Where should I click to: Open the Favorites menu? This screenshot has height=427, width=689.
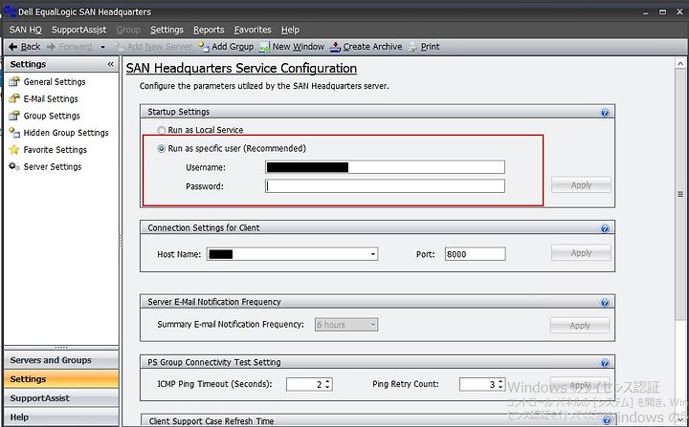(x=253, y=30)
